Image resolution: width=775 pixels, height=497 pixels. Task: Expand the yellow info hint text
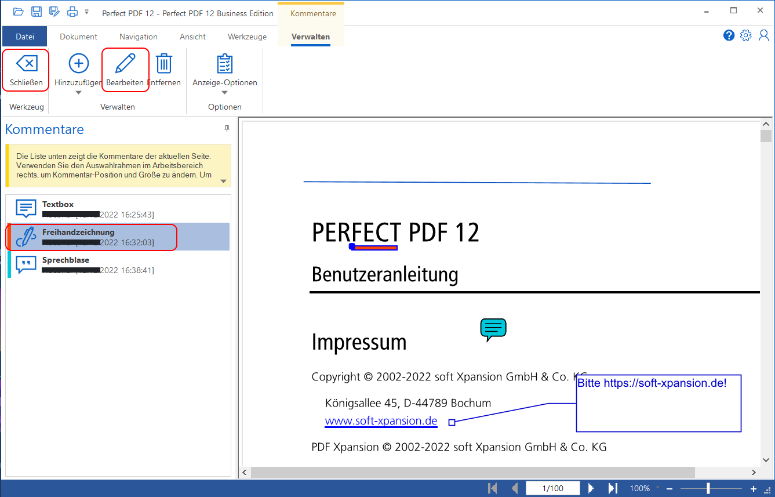224,181
